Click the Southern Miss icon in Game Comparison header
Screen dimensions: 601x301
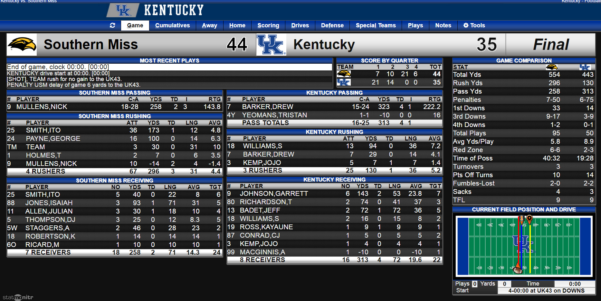coord(552,67)
